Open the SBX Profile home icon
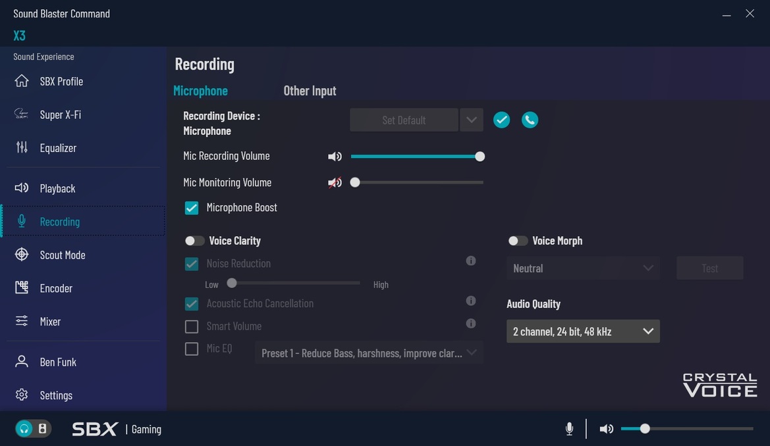Viewport: 770px width, 446px height. point(22,81)
